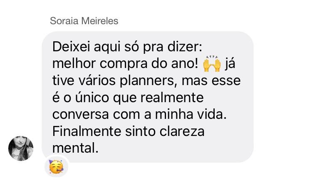Click the sender name Soraia Meireles

tap(84, 21)
